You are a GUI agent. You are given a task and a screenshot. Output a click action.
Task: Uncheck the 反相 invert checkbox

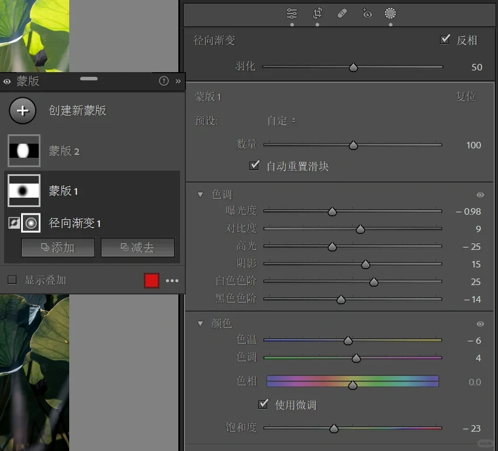[x=445, y=40]
